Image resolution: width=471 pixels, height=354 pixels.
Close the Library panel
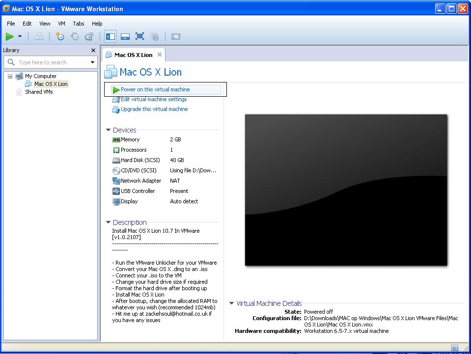(x=93, y=51)
